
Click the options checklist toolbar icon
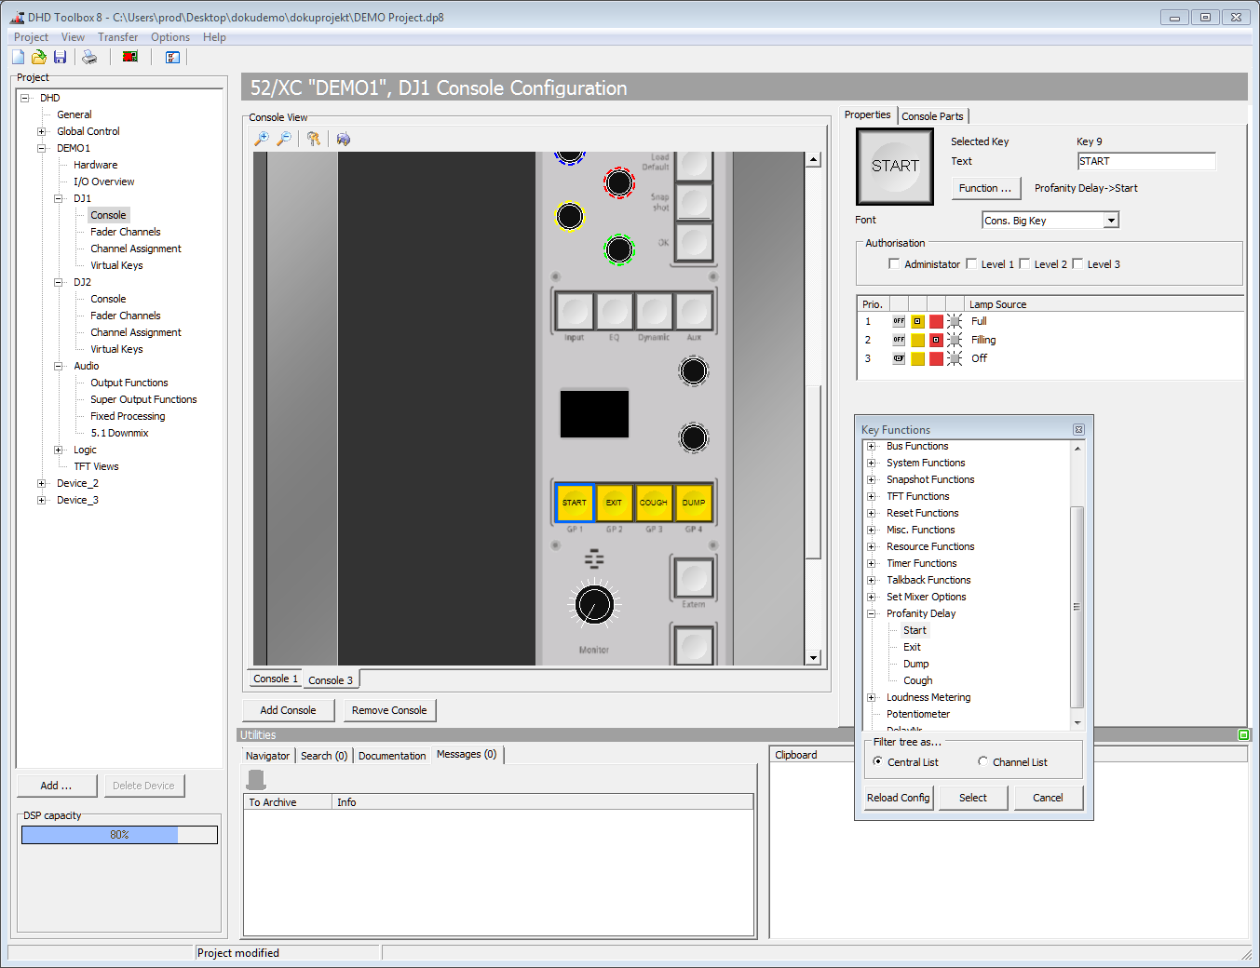click(172, 57)
